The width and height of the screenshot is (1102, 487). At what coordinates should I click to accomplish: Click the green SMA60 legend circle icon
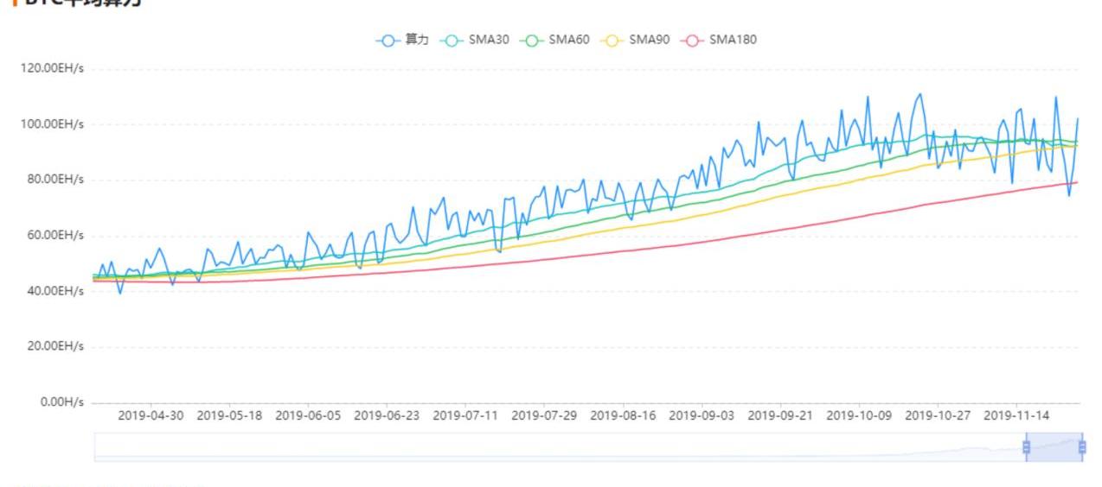[x=530, y=40]
